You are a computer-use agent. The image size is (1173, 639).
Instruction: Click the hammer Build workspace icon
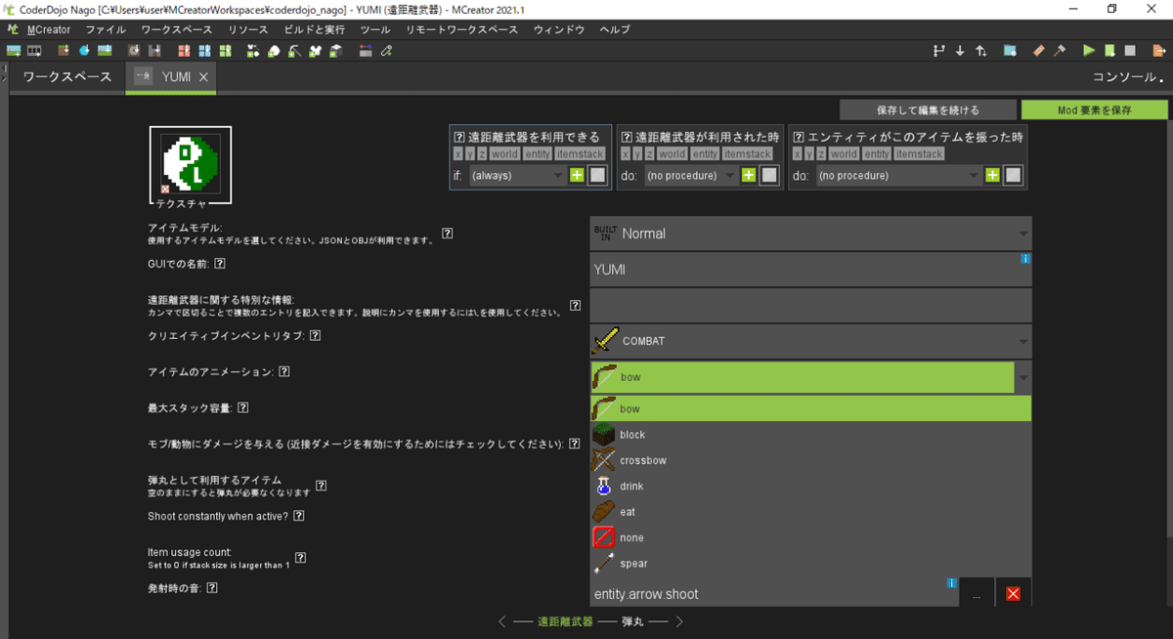[1058, 50]
